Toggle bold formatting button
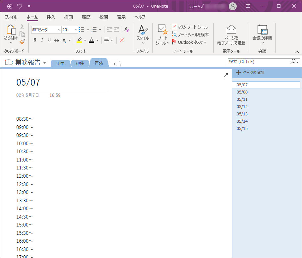The width and height of the screenshot is (302, 258). coord(35,40)
